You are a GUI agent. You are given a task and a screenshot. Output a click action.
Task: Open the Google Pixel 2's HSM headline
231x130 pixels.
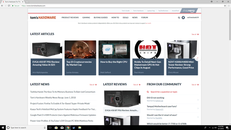(63, 115)
